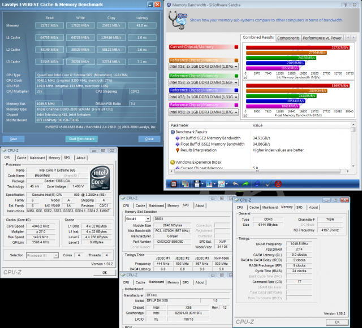The image size is (362, 328).
Task: Switch to Performance vs. Power tab
Action: coord(322,38)
